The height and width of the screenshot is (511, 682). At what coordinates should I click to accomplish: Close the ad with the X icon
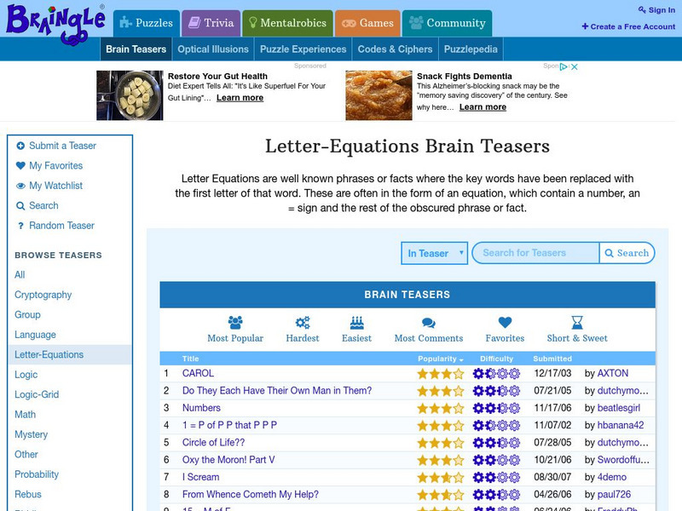(574, 67)
